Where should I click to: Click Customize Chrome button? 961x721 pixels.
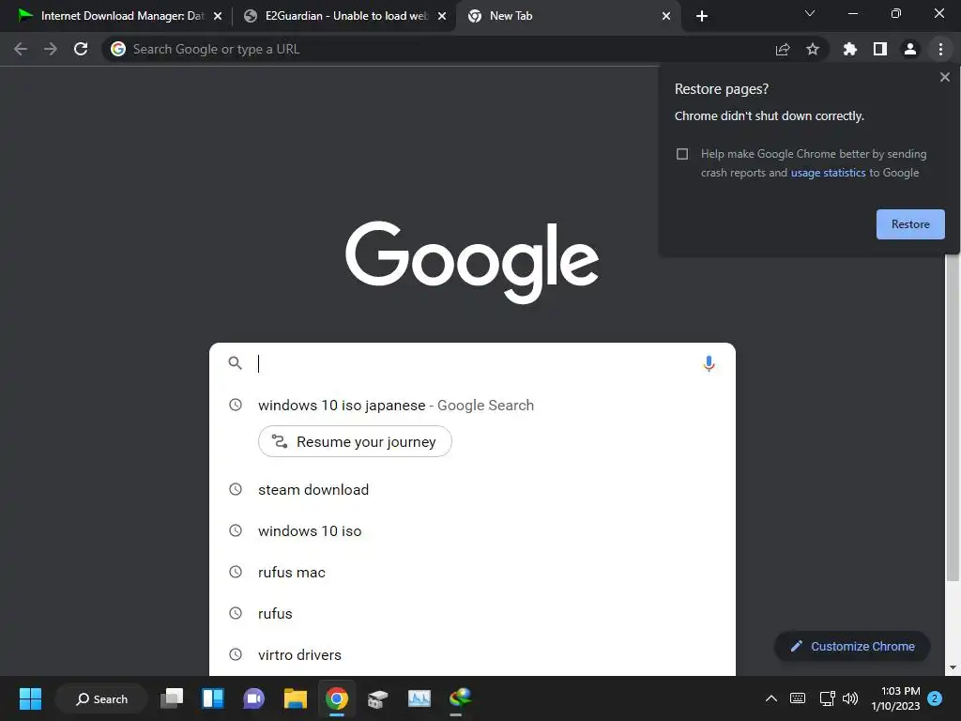coord(852,646)
